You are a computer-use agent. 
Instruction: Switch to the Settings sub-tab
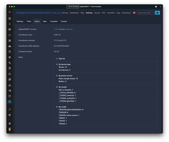20,21
